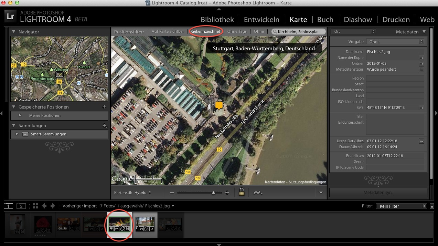Screen dimensions: 438x246
Task: Open the GPS tracklog menu icon
Action: click(x=258, y=193)
